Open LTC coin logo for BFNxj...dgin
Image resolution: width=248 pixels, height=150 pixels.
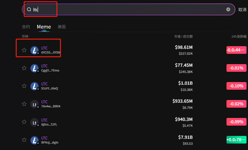coord(35,140)
